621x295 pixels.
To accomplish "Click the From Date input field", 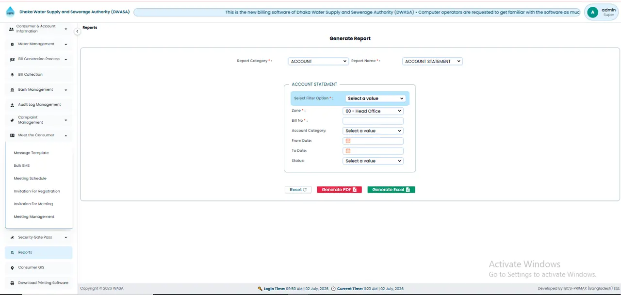I will [373, 141].
